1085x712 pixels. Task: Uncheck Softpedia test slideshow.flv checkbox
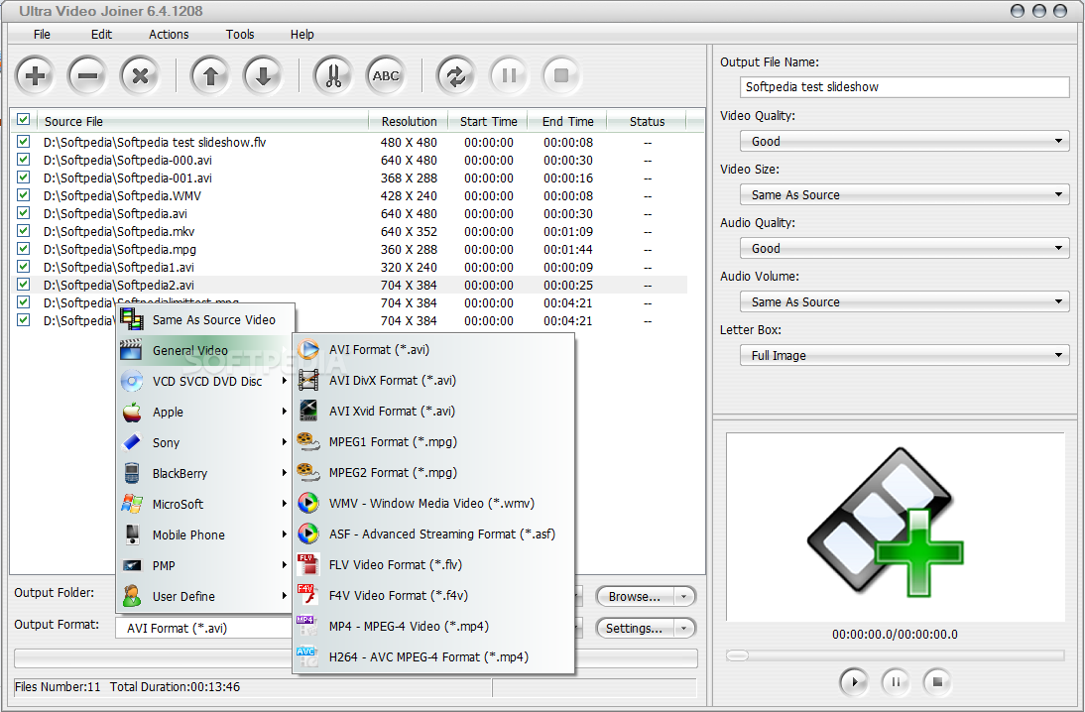pos(23,141)
